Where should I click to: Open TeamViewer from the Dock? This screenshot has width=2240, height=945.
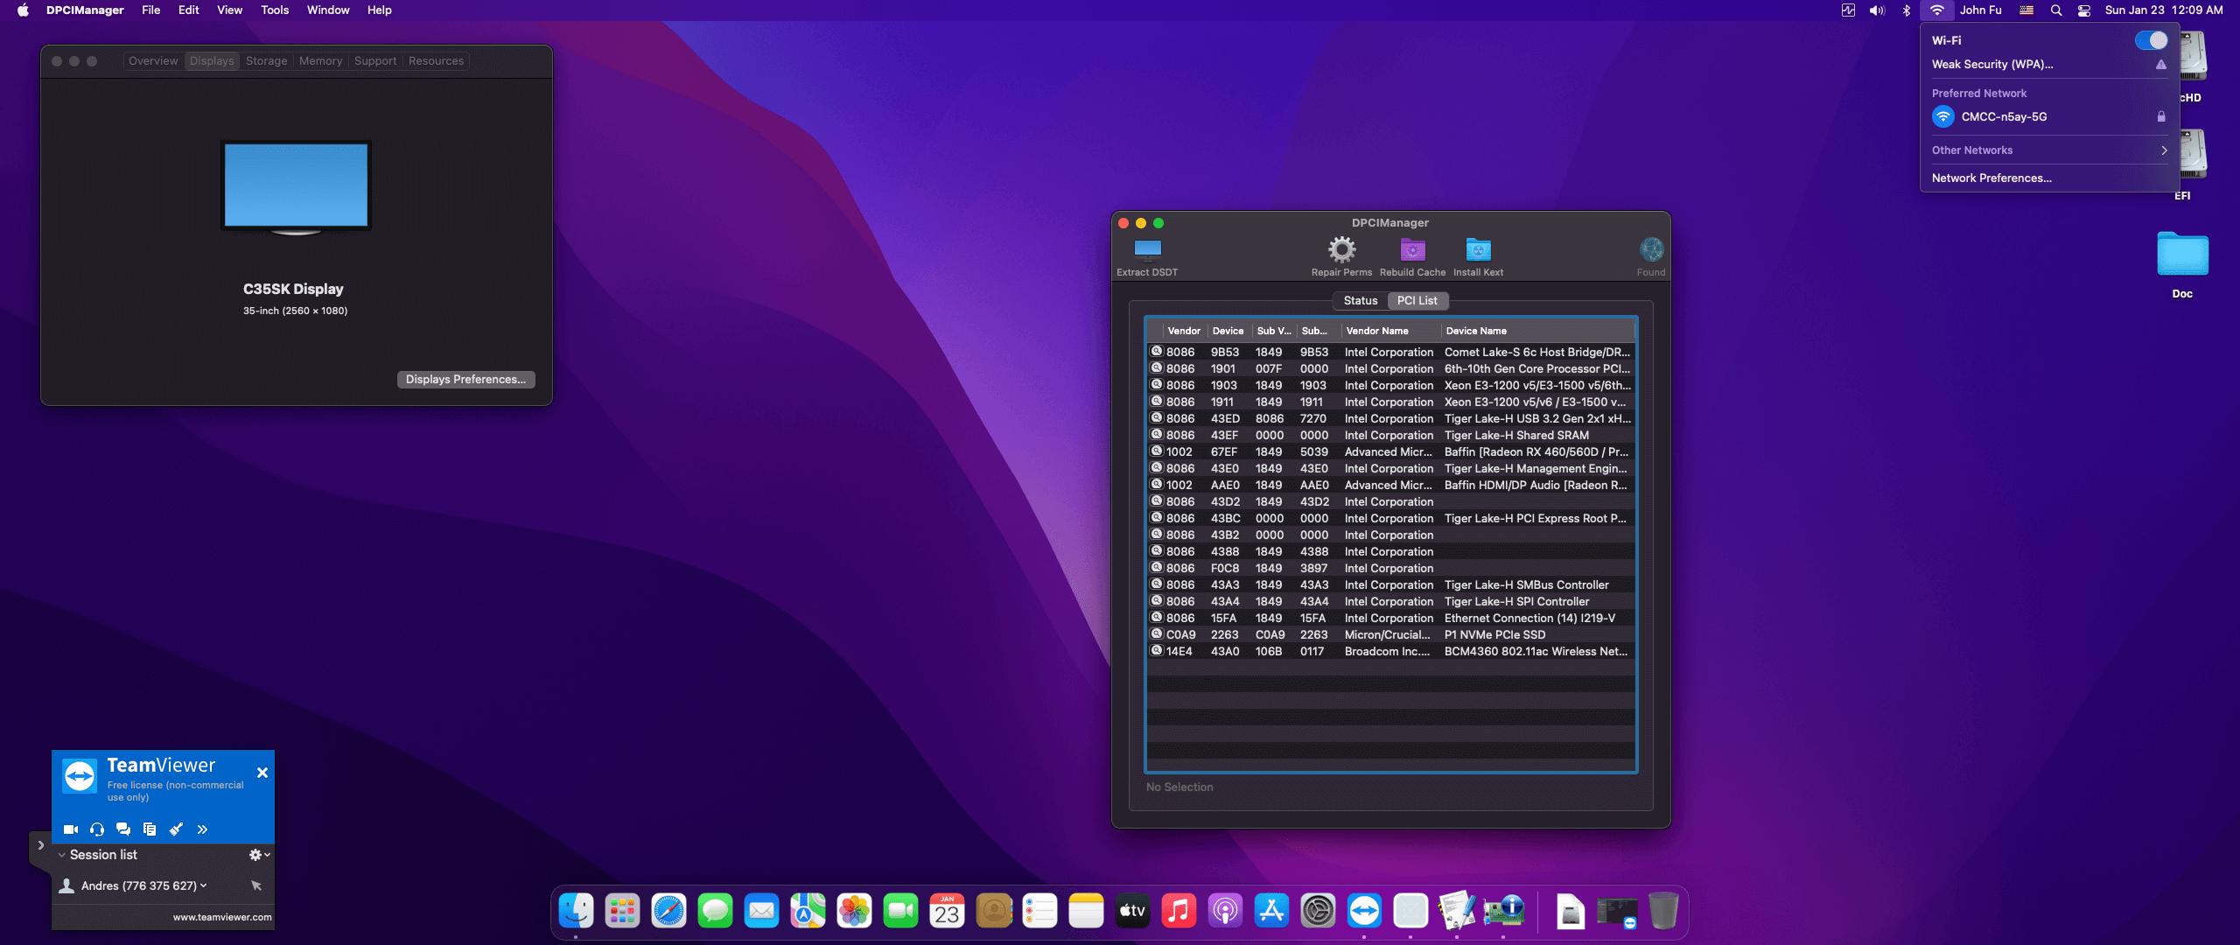click(x=1364, y=912)
